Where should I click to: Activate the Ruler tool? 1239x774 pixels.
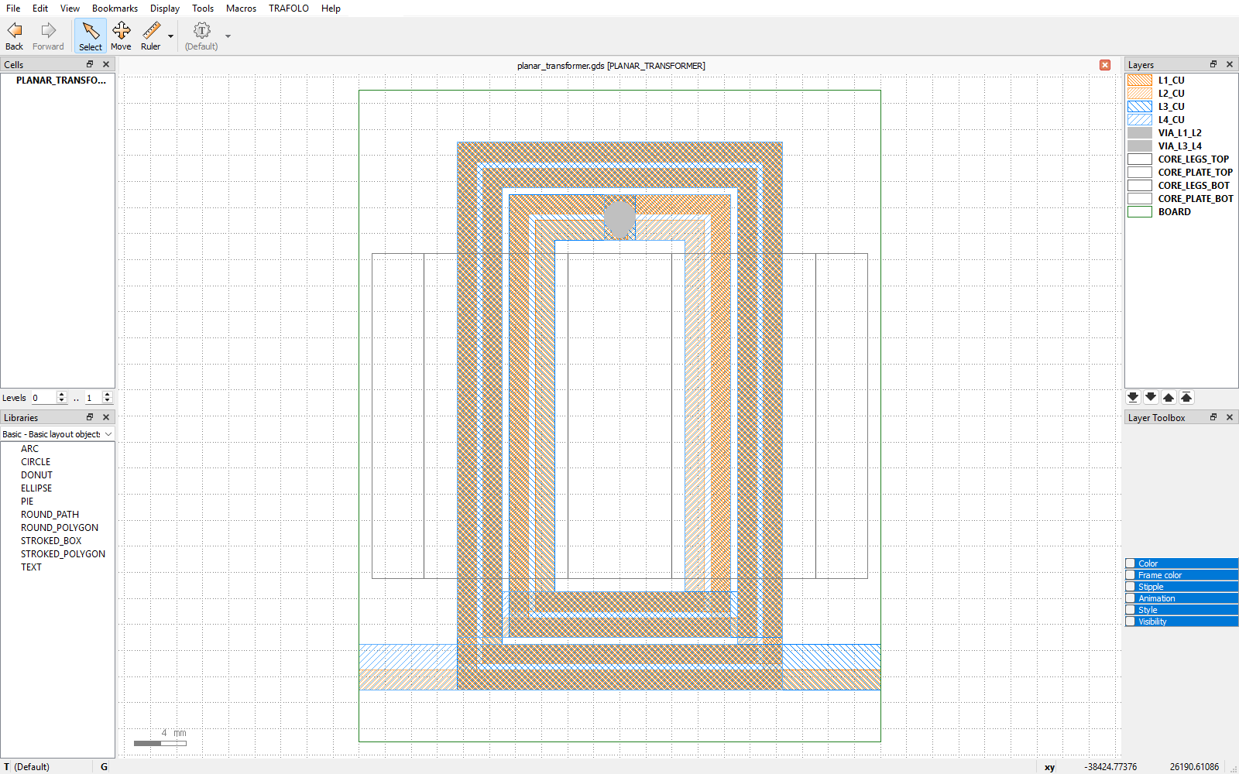pyautogui.click(x=151, y=36)
